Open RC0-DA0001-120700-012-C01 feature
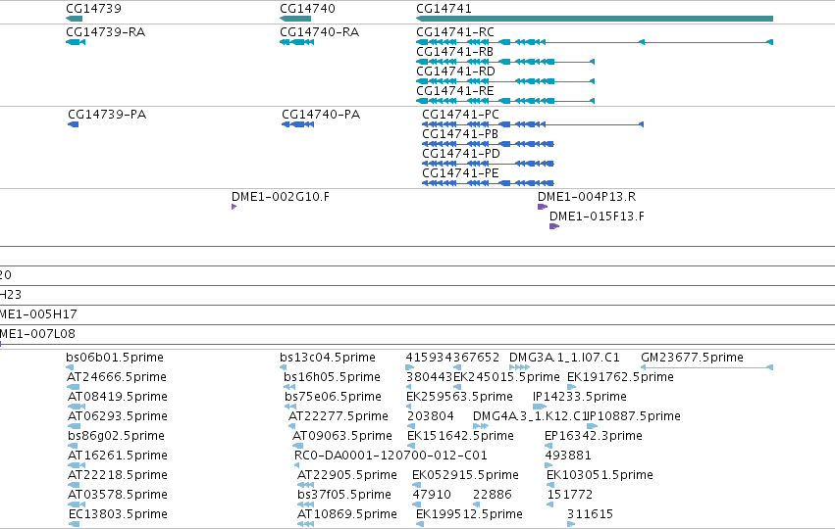Screen dimensions: 835x529 [391, 456]
